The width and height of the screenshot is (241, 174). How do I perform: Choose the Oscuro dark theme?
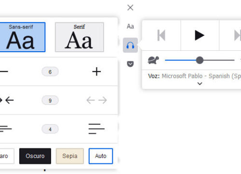(35, 156)
